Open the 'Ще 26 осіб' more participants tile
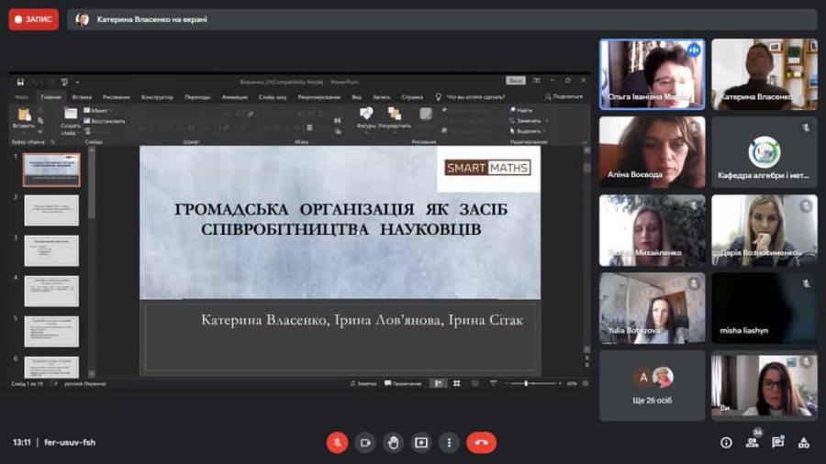Screen dimensions: 826x464 point(653,386)
